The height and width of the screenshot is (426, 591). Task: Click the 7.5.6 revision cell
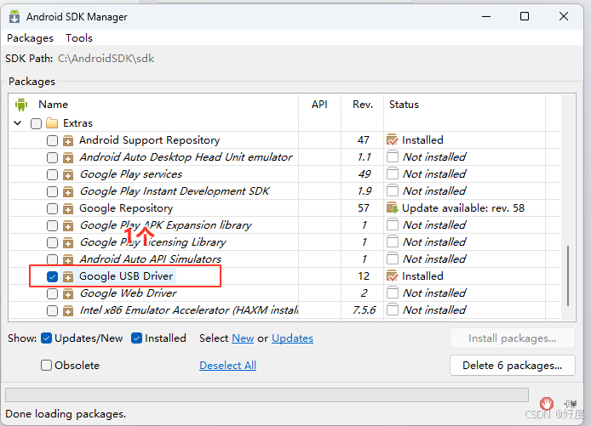point(364,310)
